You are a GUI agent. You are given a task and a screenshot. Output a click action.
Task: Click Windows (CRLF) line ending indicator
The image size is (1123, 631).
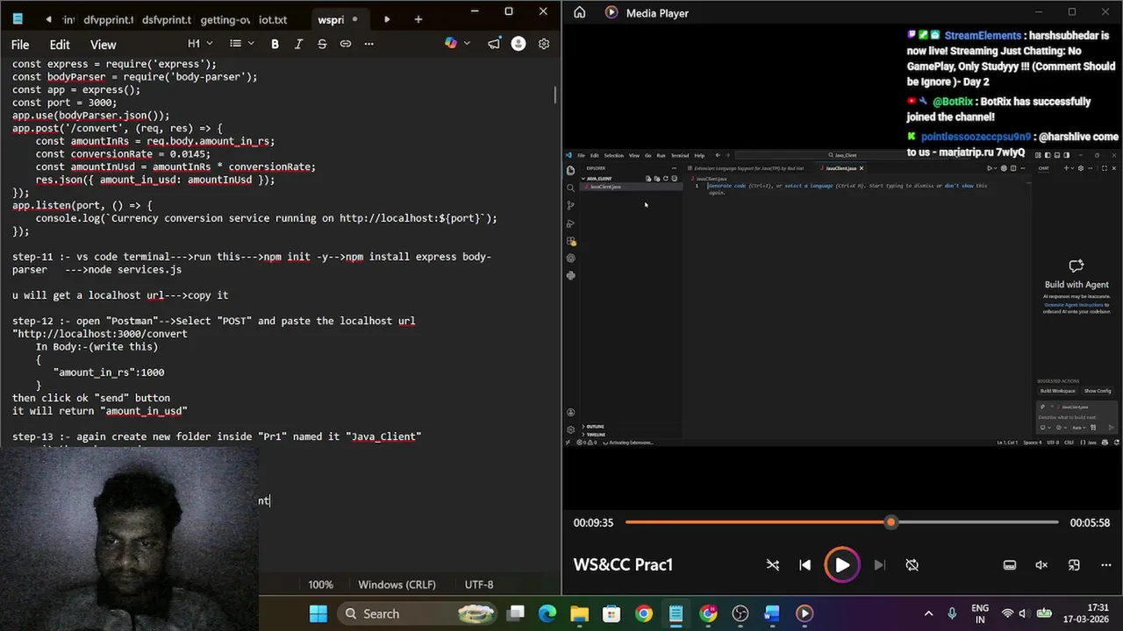coord(397,585)
